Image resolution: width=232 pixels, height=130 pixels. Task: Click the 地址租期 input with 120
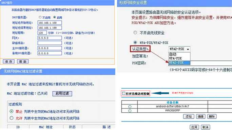42,33
